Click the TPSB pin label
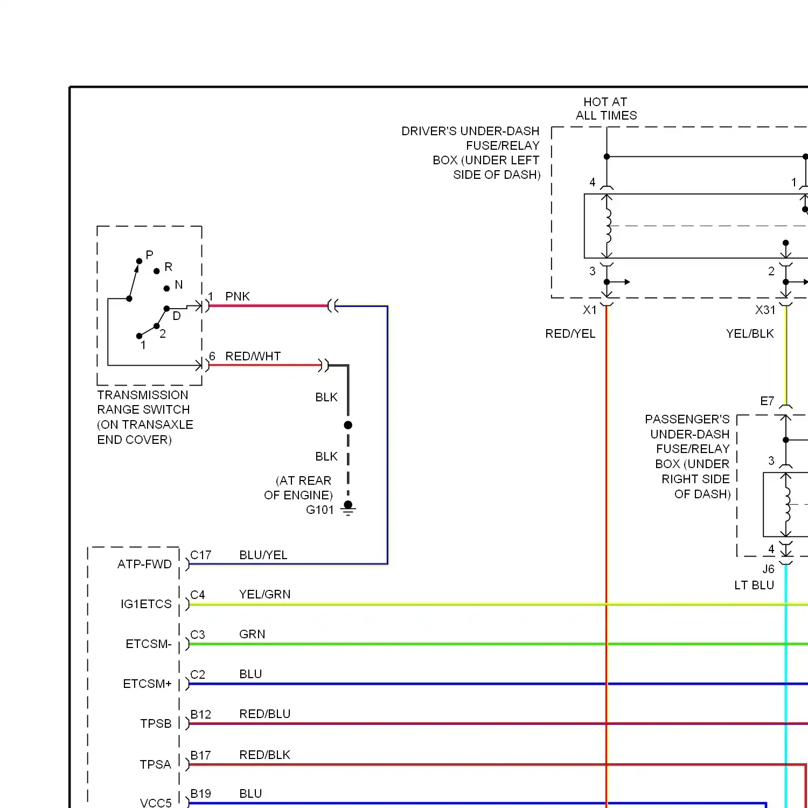The image size is (808, 808). (x=156, y=723)
